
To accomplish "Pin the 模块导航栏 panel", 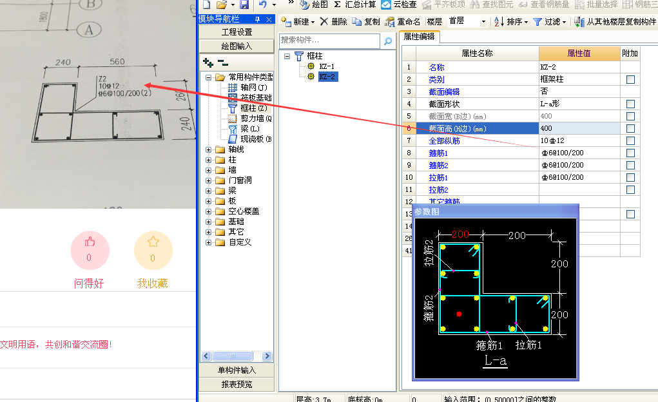I will (x=257, y=19).
